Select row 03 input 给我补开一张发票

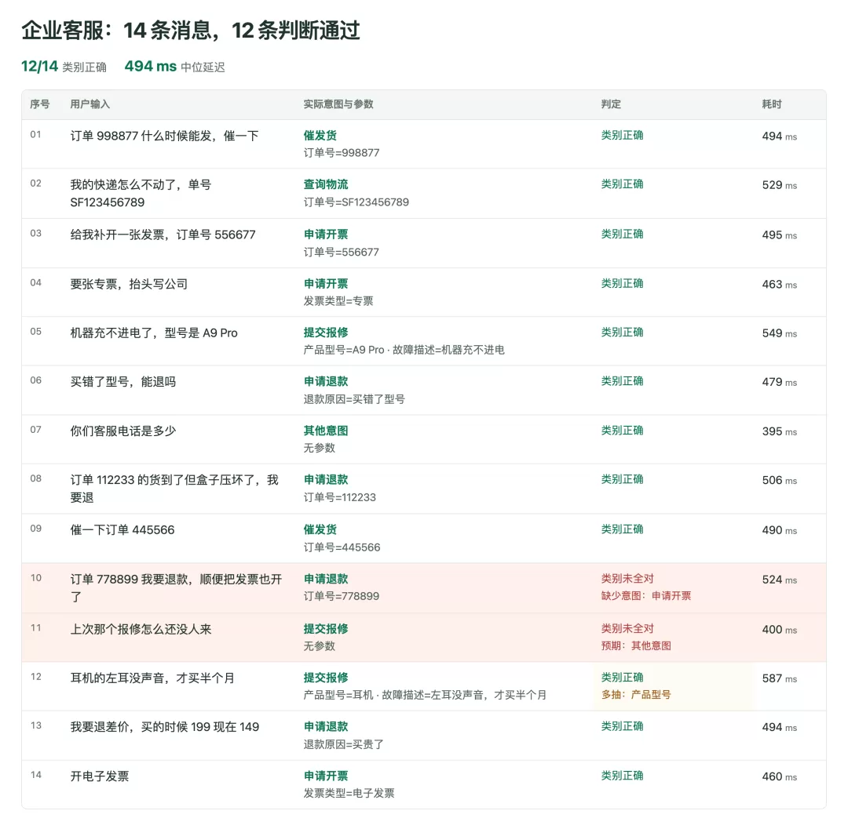pos(163,234)
